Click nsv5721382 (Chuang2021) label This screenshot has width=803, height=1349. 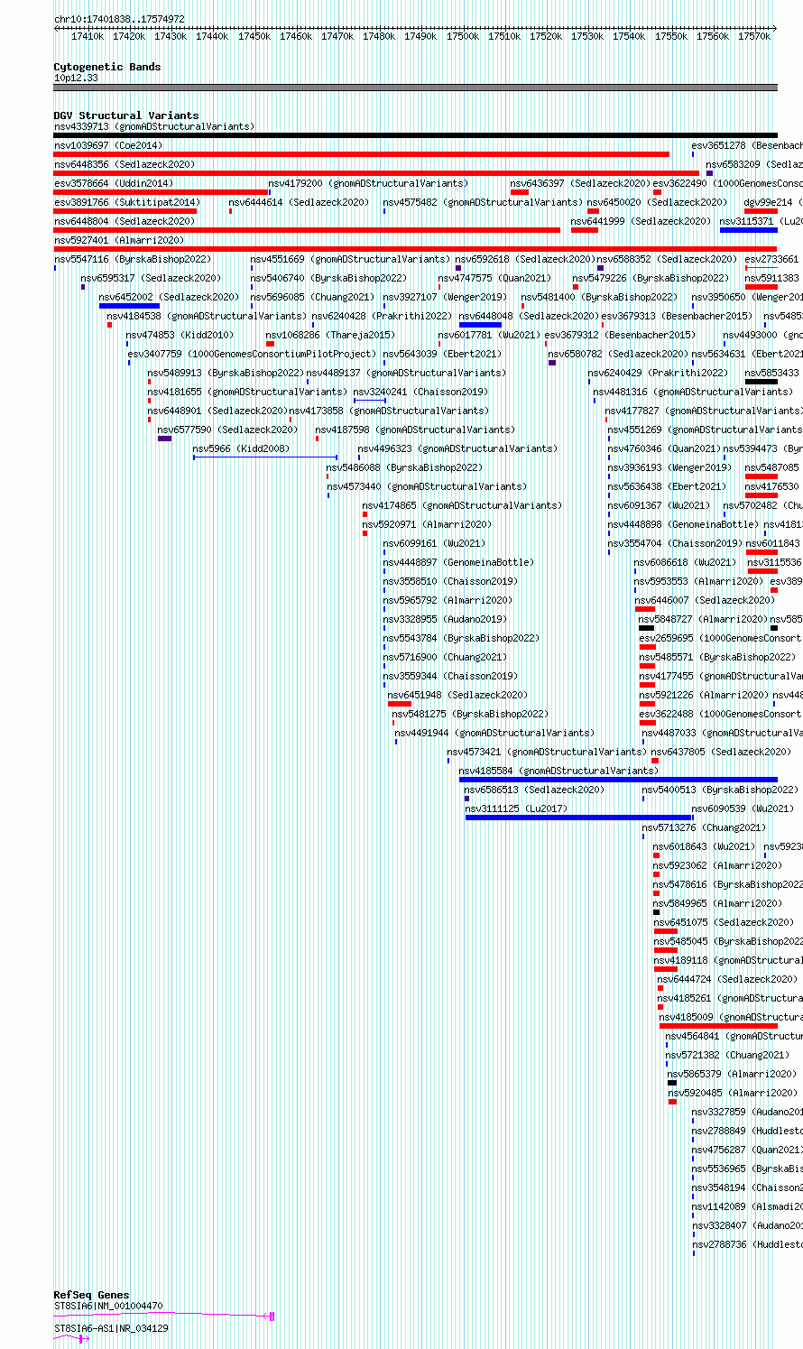click(x=728, y=1055)
